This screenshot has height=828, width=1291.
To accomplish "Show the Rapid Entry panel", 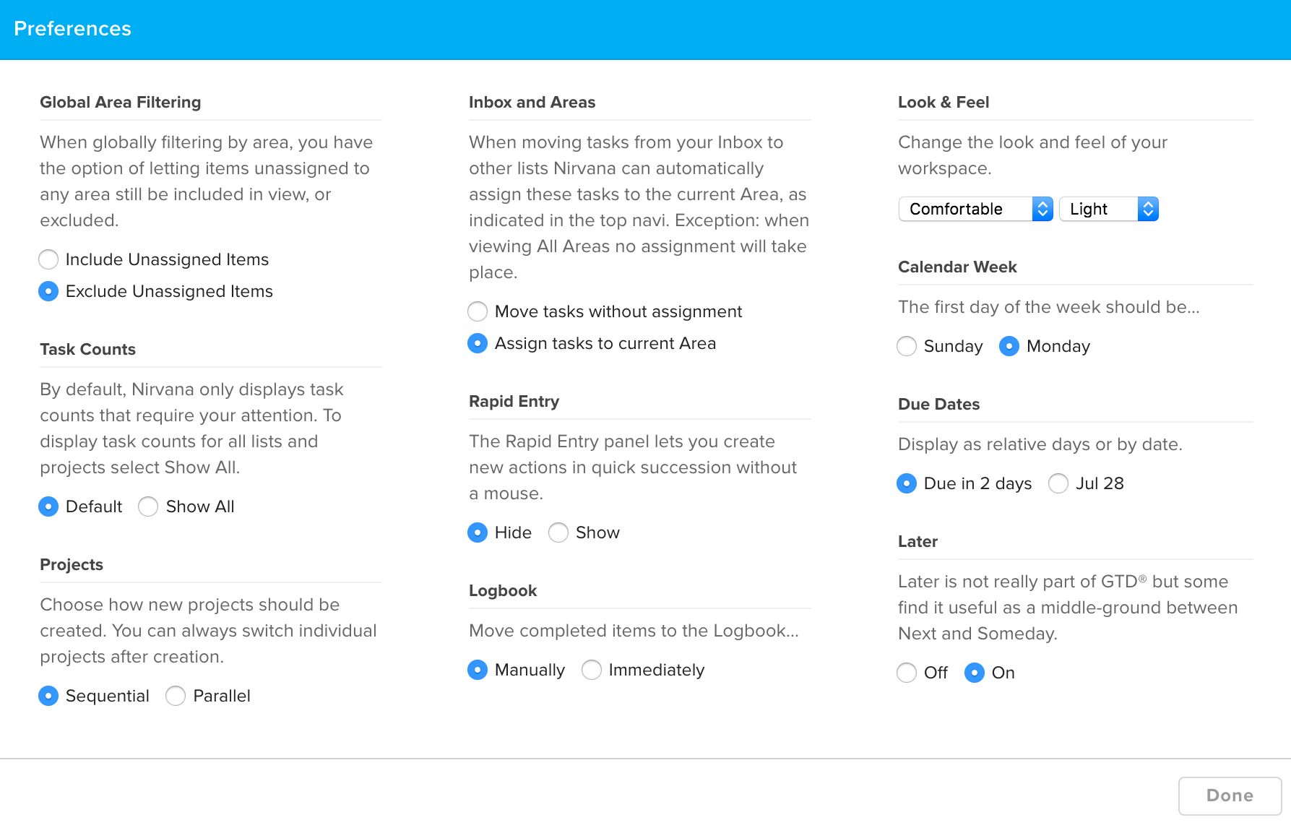I will coord(558,532).
